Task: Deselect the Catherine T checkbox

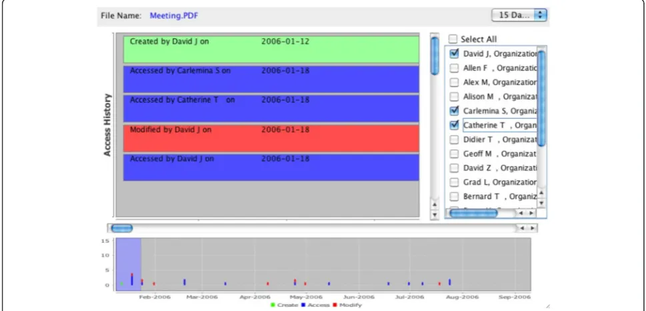Action: click(454, 125)
